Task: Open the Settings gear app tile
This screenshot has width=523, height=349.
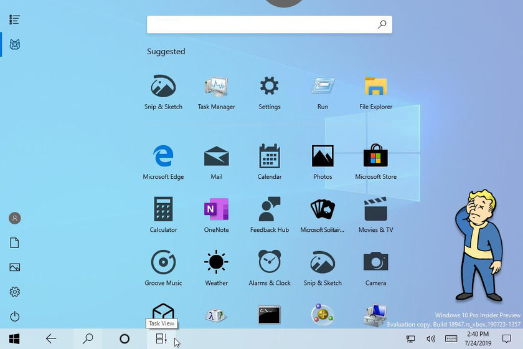Action: point(270,92)
